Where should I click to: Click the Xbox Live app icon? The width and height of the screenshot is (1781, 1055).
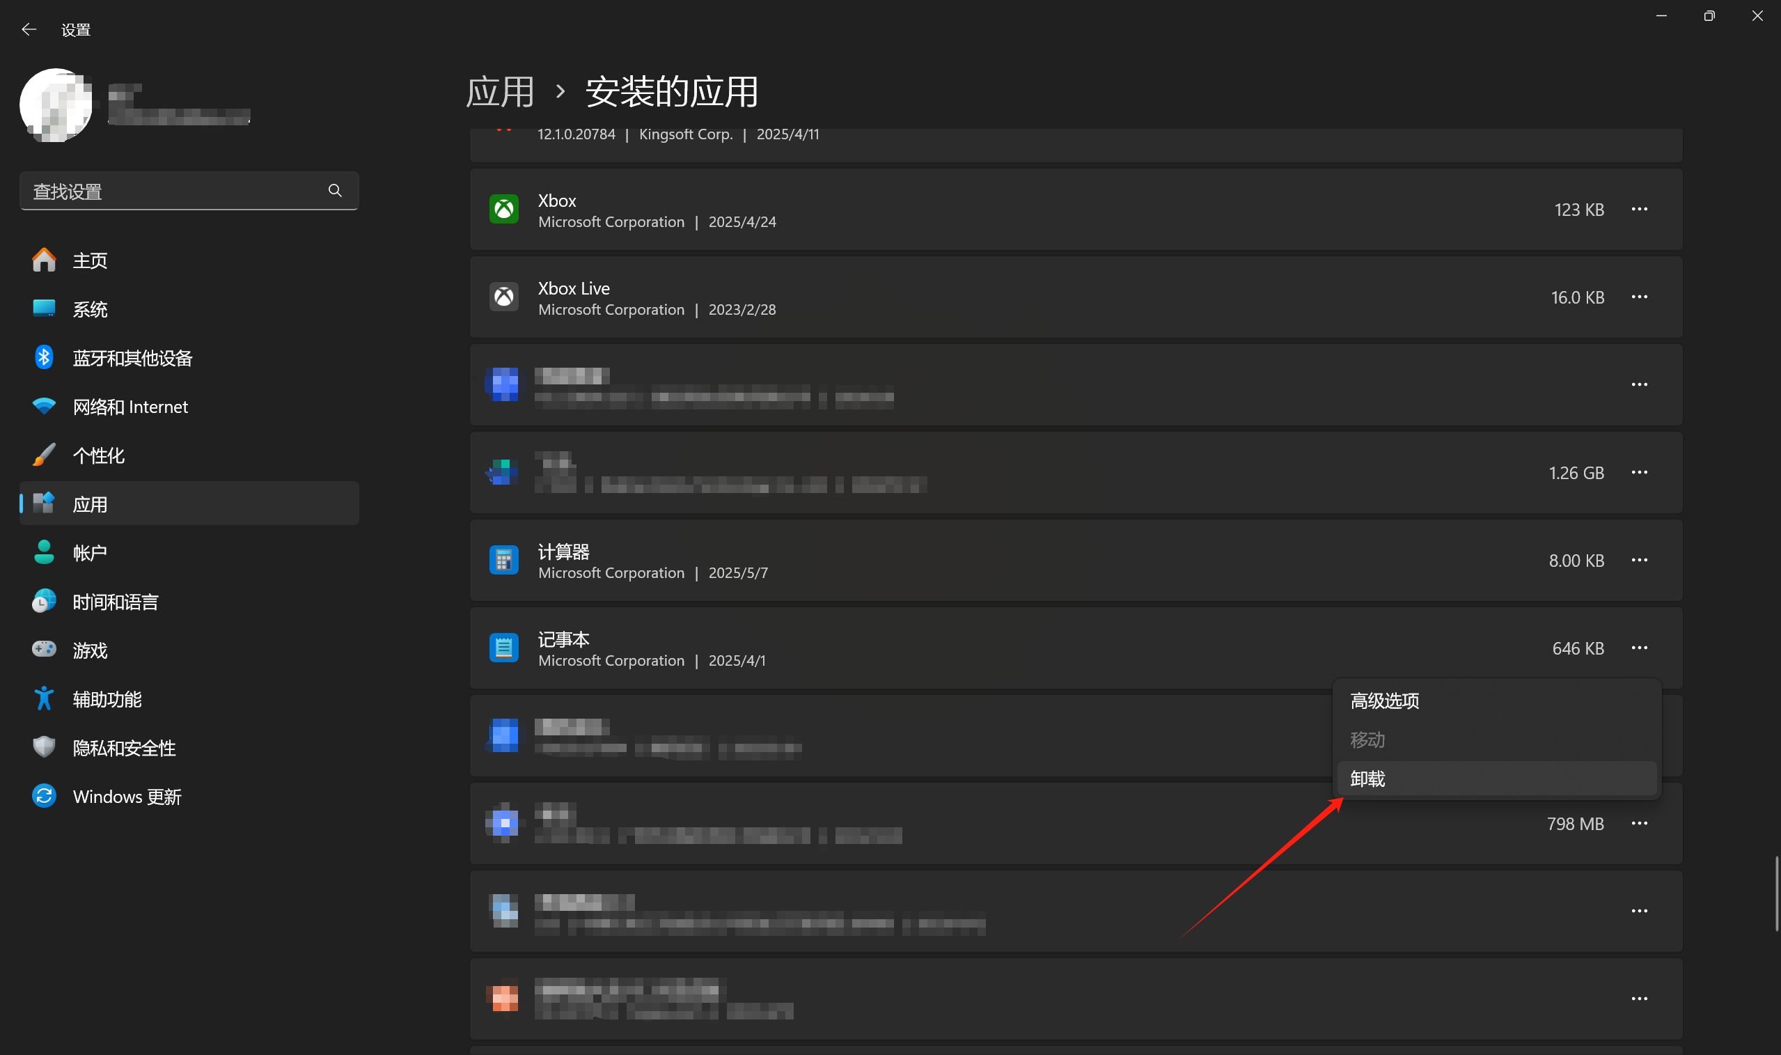(504, 297)
